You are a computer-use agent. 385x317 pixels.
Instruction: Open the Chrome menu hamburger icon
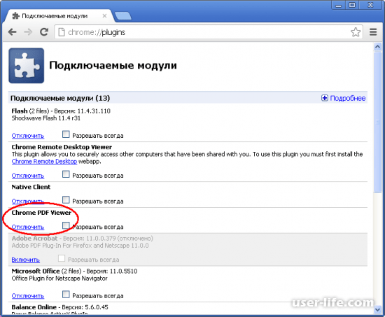tap(373, 32)
